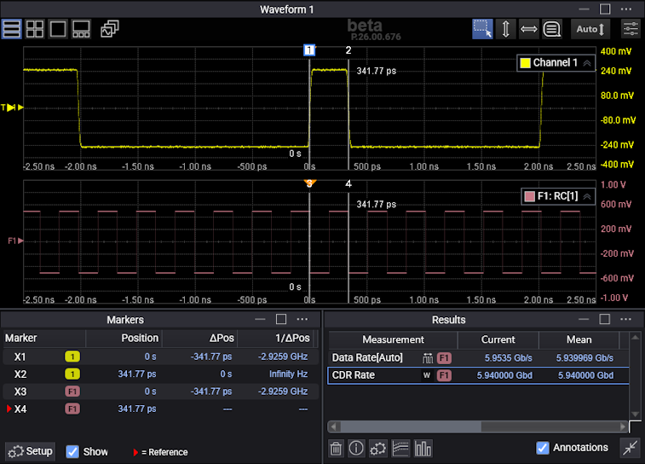Switch to the four-grid waveform layout
This screenshot has height=464, width=645.
click(x=35, y=28)
